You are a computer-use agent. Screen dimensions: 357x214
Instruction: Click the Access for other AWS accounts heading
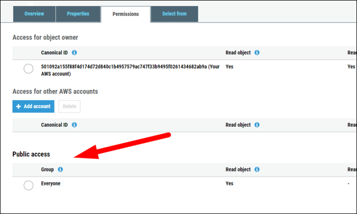click(55, 91)
